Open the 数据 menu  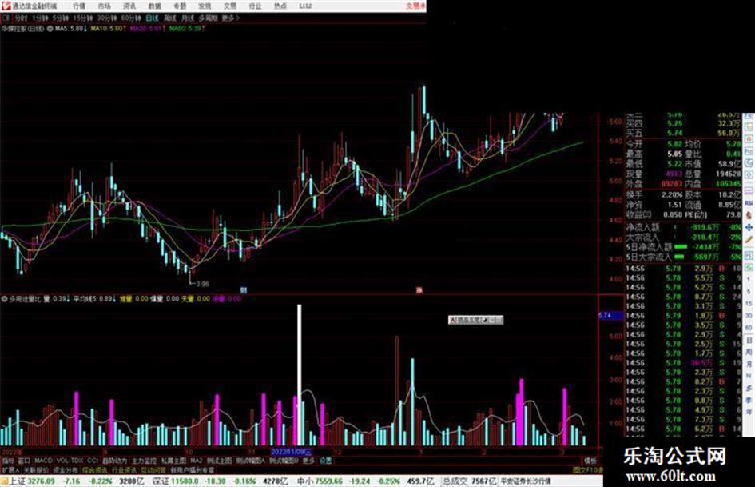coord(154,6)
